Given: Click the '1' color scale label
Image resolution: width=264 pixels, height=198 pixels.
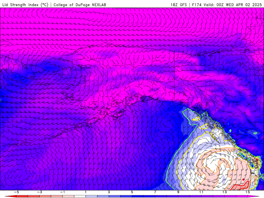Looking at the screenshot, I should pos(86,192).
